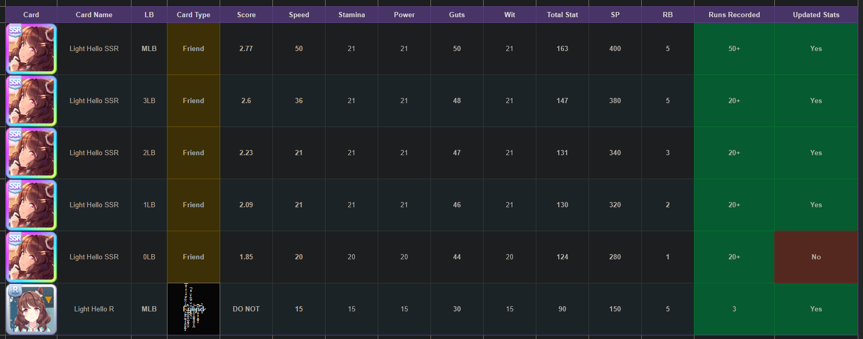Select the Stamina column header
This screenshot has height=339, width=863.
[x=352, y=15]
